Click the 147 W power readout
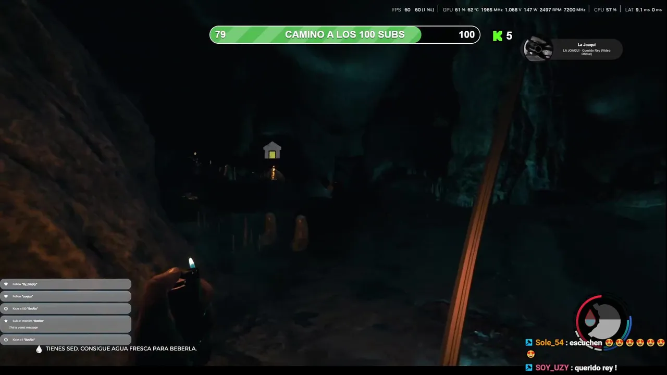Screen dimensions: 667x375 [x=530, y=9]
